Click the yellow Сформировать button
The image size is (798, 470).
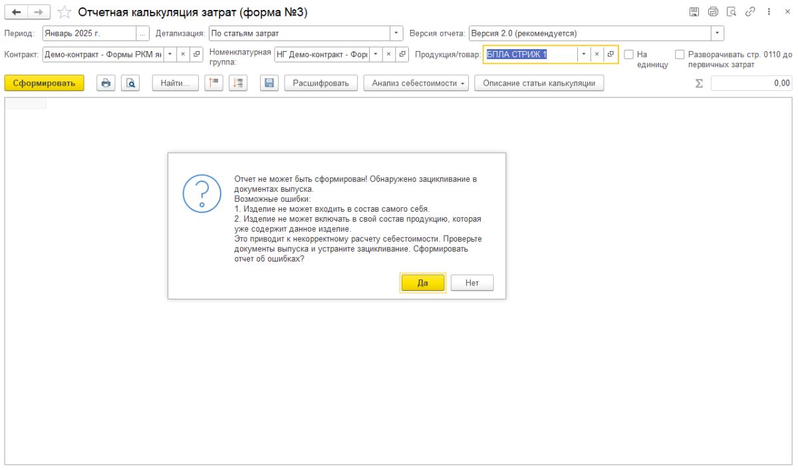45,83
